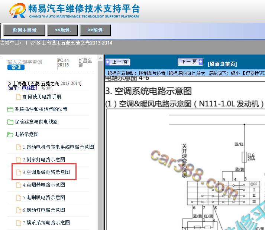Click the document icon beside 如何使用电路手册
The width and height of the screenshot is (265, 230).
click(x=19, y=97)
